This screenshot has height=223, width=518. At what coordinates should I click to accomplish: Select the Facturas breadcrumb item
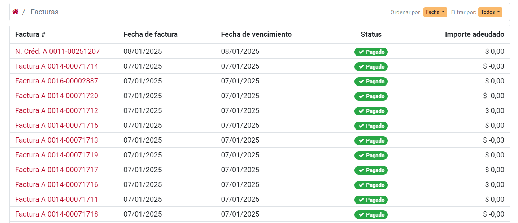(x=44, y=12)
